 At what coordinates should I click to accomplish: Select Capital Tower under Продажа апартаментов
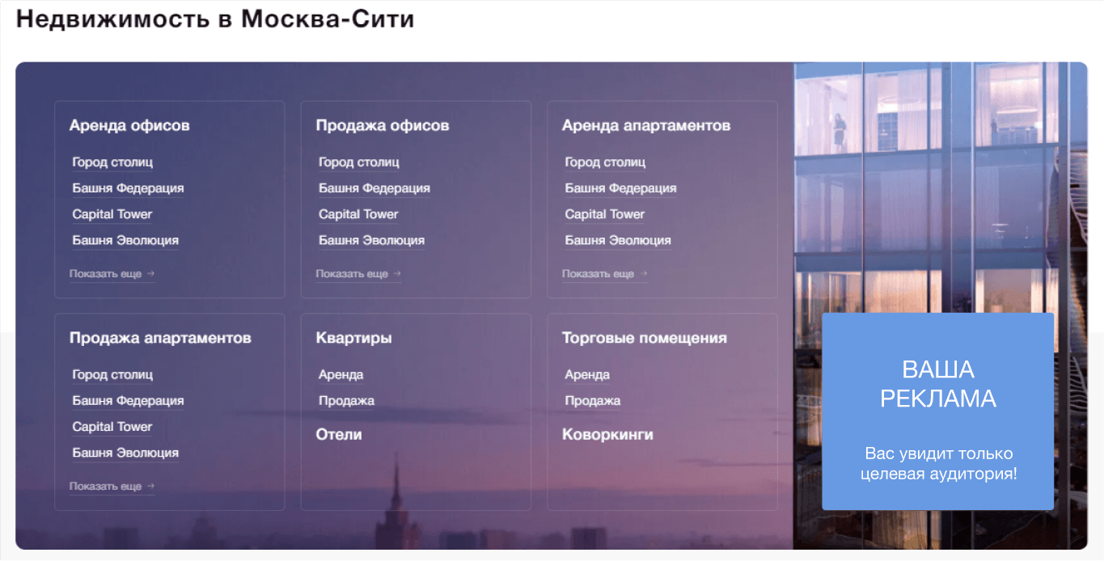[112, 427]
